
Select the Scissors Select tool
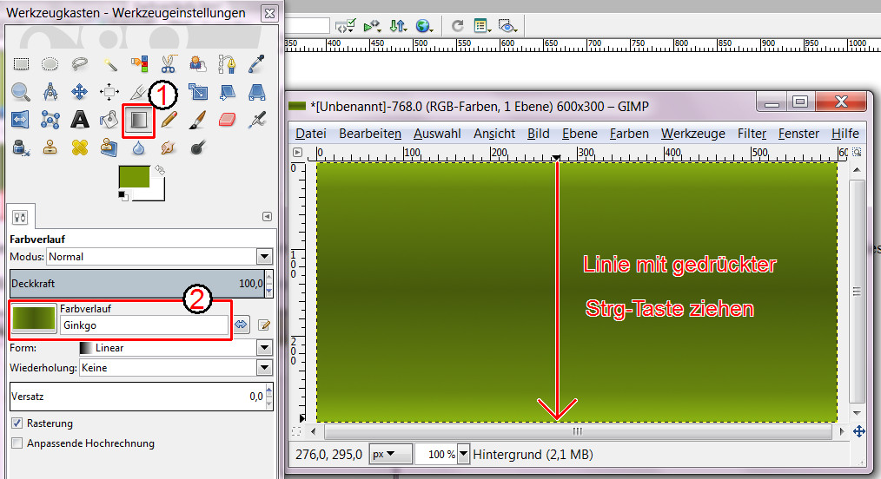[x=169, y=64]
